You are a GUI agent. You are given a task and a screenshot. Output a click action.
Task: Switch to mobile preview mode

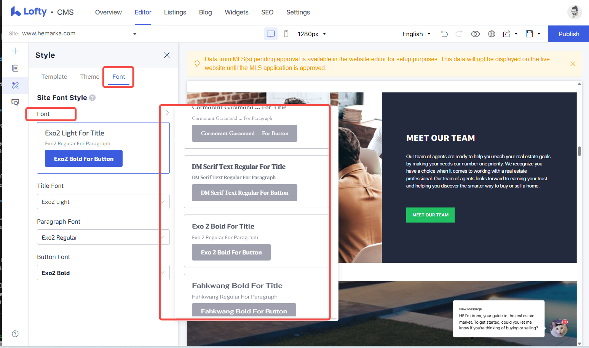click(286, 34)
